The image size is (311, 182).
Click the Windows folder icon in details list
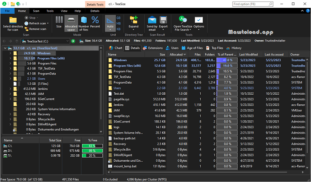coord(110,60)
